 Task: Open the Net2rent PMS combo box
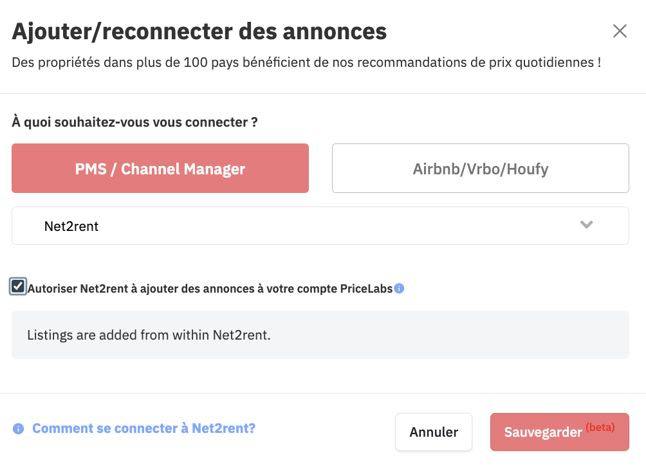pyautogui.click(x=320, y=226)
